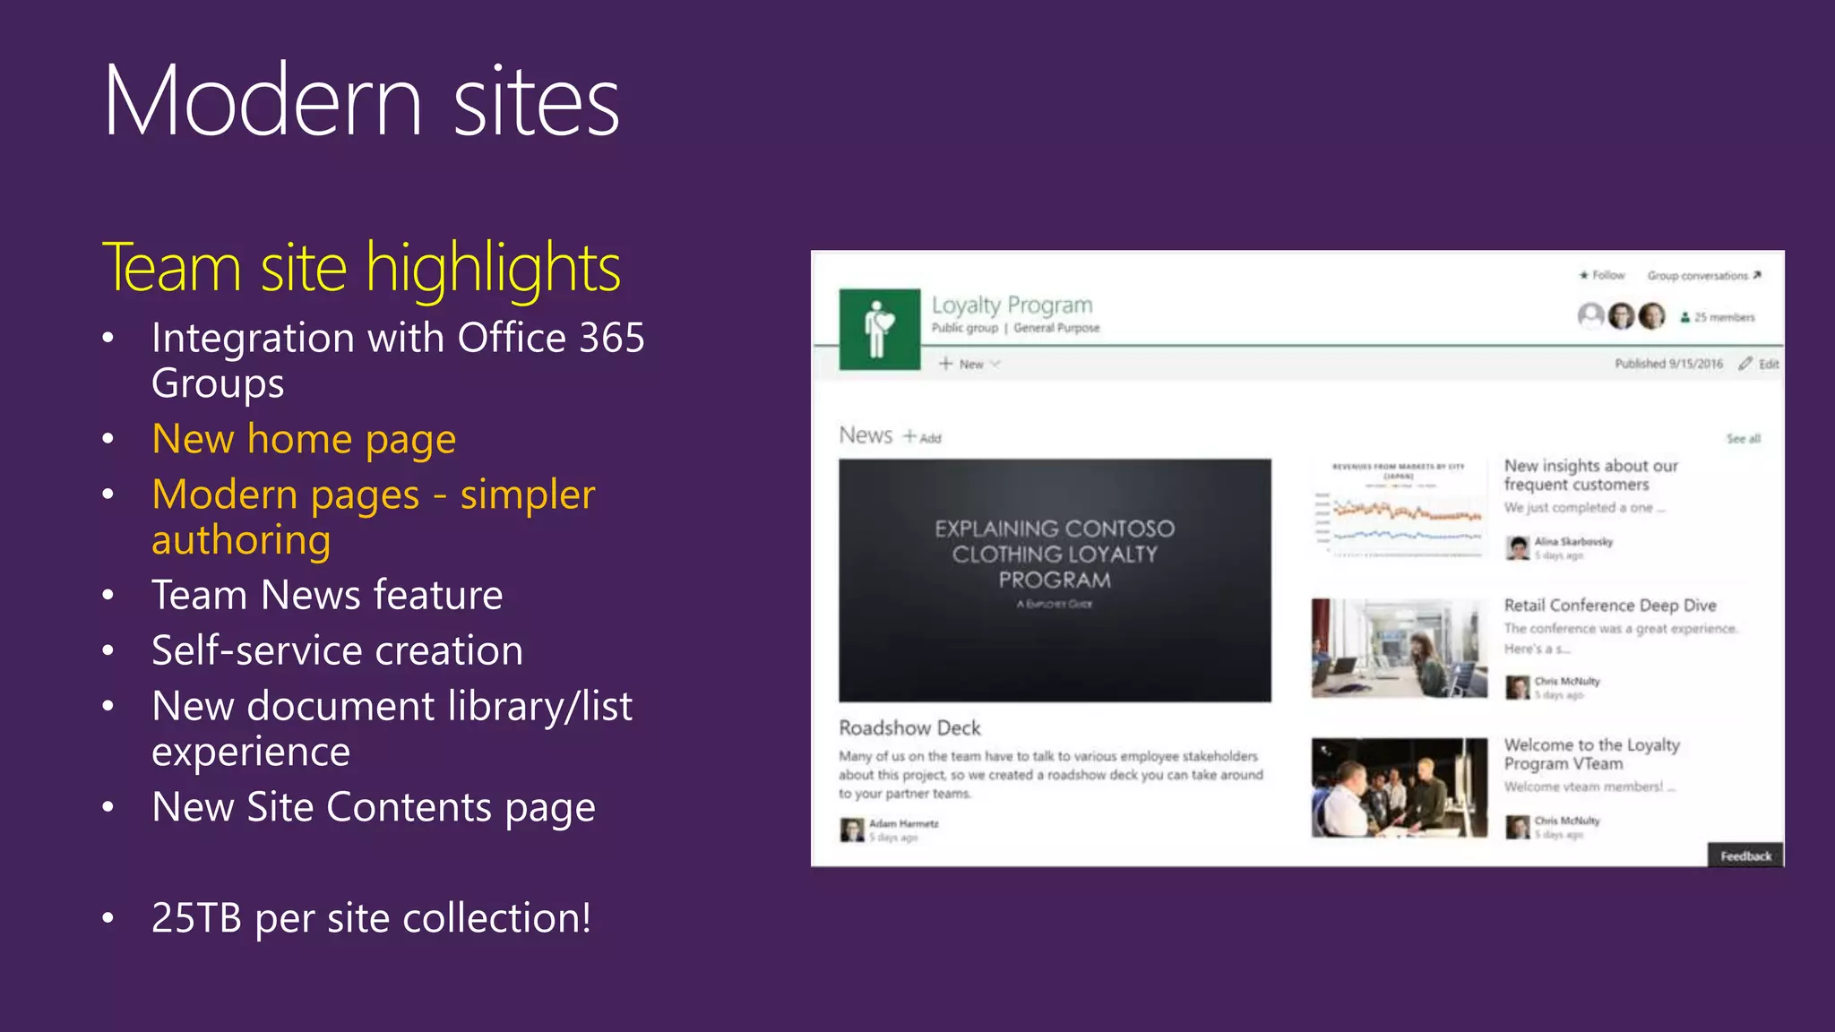1835x1032 pixels.
Task: Click Chris McNulty avatar under Welcome article
Action: point(1517,827)
